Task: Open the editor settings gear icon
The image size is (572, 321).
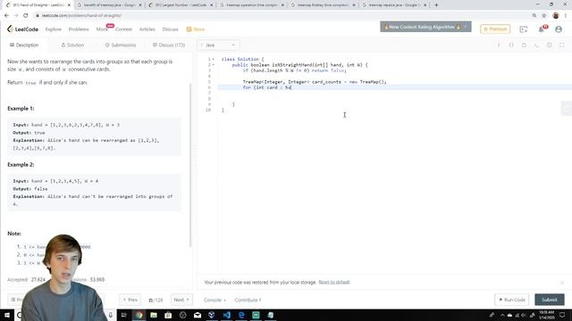Action: pos(549,45)
